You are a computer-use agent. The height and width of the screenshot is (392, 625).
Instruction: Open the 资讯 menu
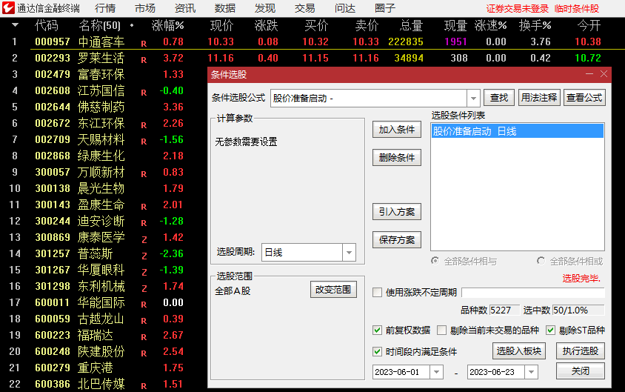[185, 8]
